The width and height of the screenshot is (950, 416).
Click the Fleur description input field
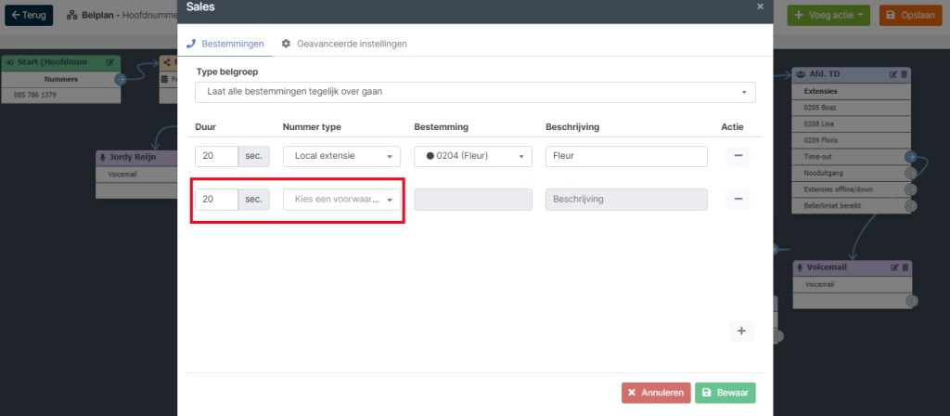tap(626, 156)
